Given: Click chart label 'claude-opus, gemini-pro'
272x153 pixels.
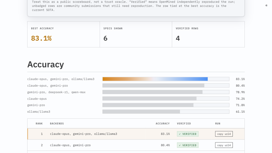Looking at the screenshot, I should [48, 86].
